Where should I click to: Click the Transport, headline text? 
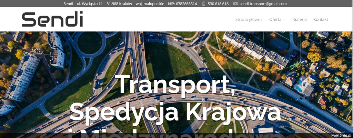[x=176, y=85]
